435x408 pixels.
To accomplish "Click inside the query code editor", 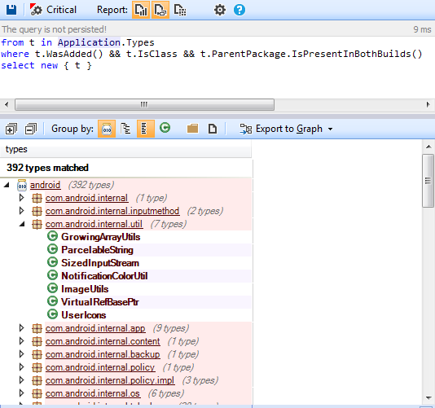I will pyautogui.click(x=217, y=67).
